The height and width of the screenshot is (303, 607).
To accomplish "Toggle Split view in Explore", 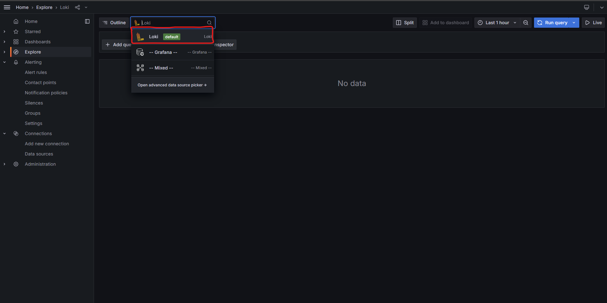I will (x=404, y=23).
